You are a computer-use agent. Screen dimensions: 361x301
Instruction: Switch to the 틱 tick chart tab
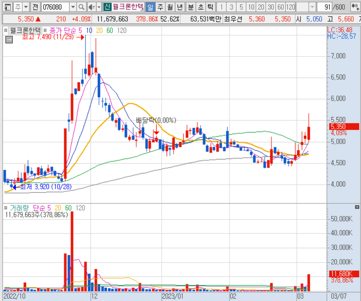coord(210,7)
